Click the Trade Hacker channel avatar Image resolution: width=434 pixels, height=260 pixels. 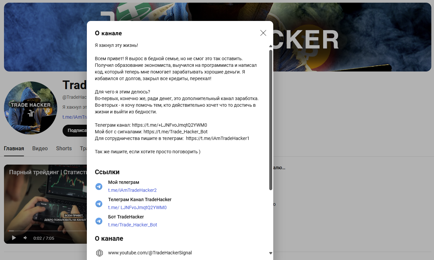tap(31, 108)
